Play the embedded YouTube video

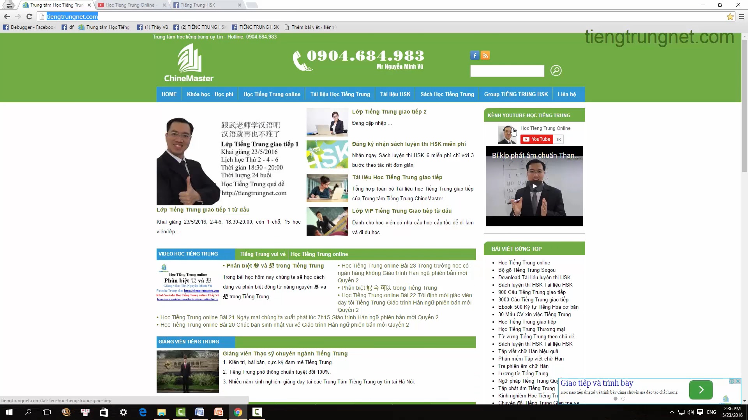(534, 186)
